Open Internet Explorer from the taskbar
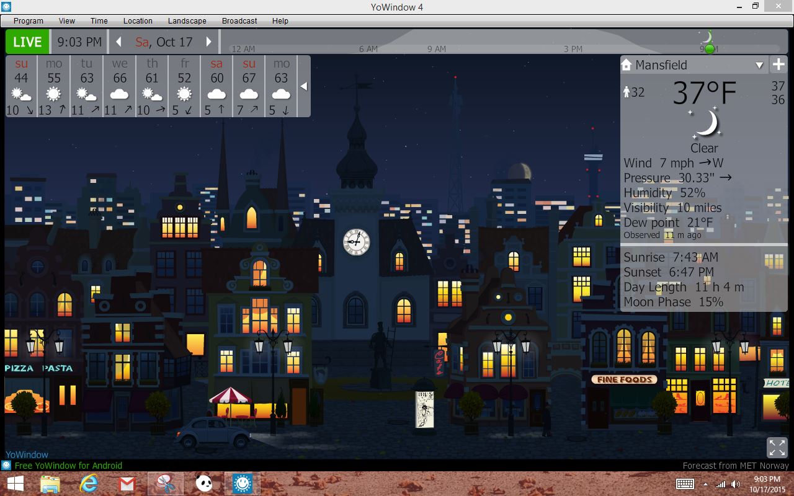Viewport: 794px width, 496px height. tap(89, 484)
